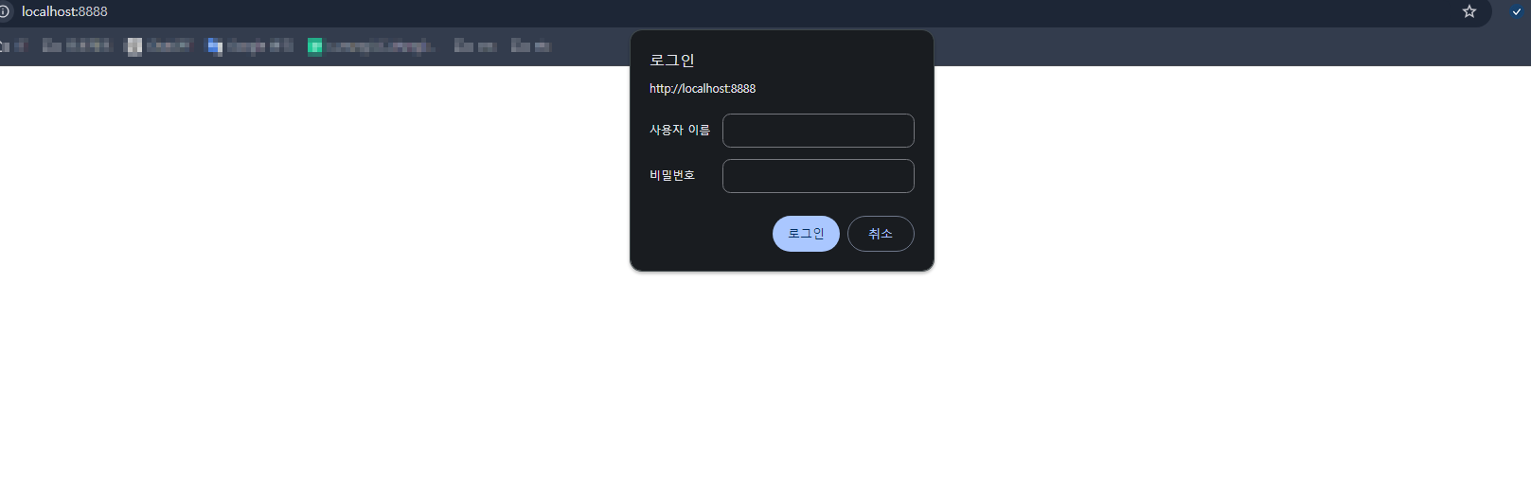1531x494 pixels.
Task: Open the blue checkmark extension icon
Action: pos(1517,11)
